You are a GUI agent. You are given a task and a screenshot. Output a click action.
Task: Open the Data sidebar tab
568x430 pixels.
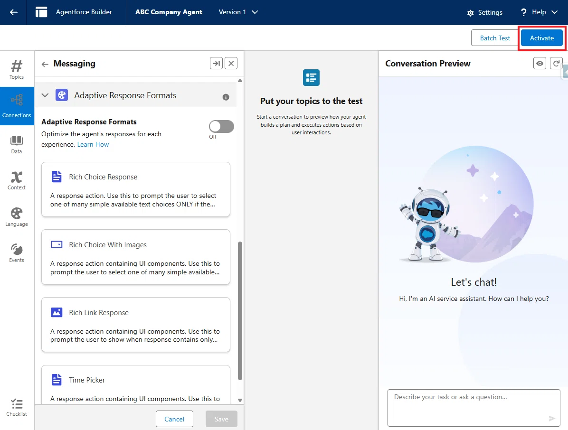(x=17, y=145)
